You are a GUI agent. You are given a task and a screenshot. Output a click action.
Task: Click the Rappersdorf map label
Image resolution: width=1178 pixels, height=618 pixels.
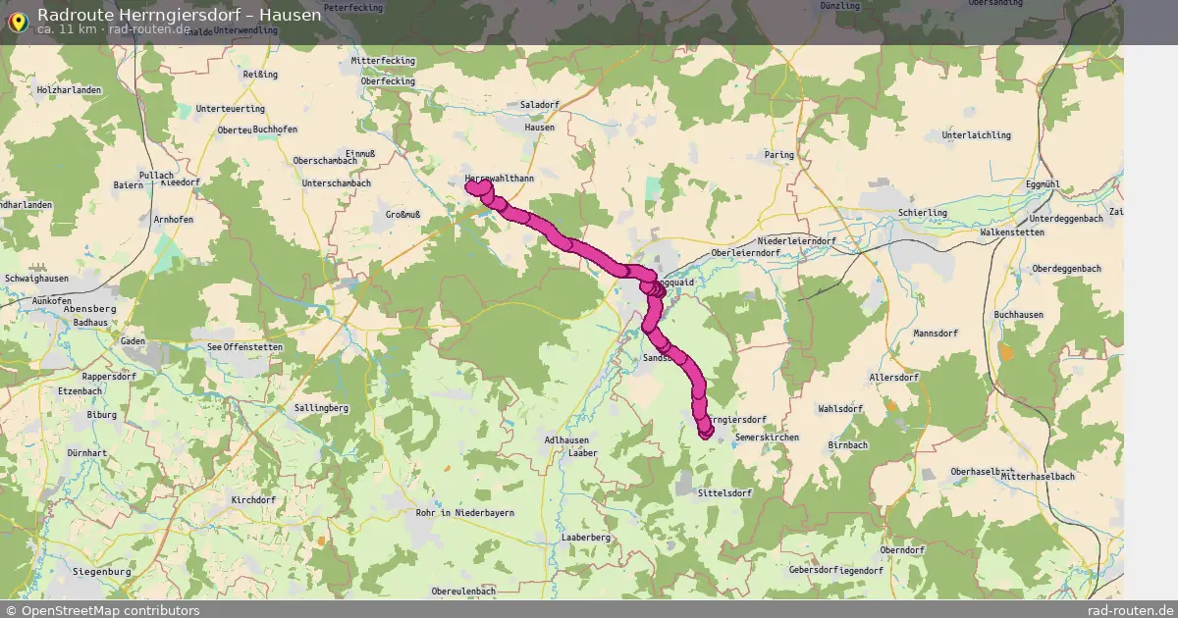pyautogui.click(x=109, y=376)
